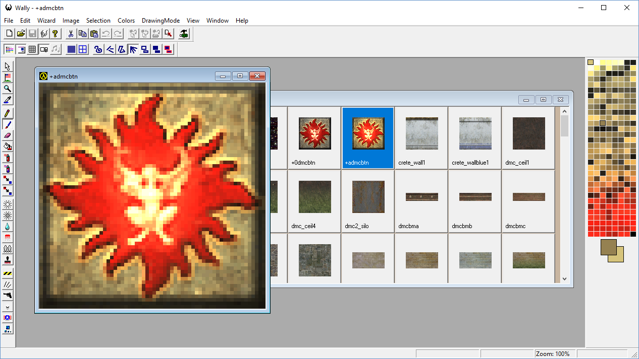Select the Pencil tool in the toolbox
The image size is (639, 359).
tap(8, 113)
